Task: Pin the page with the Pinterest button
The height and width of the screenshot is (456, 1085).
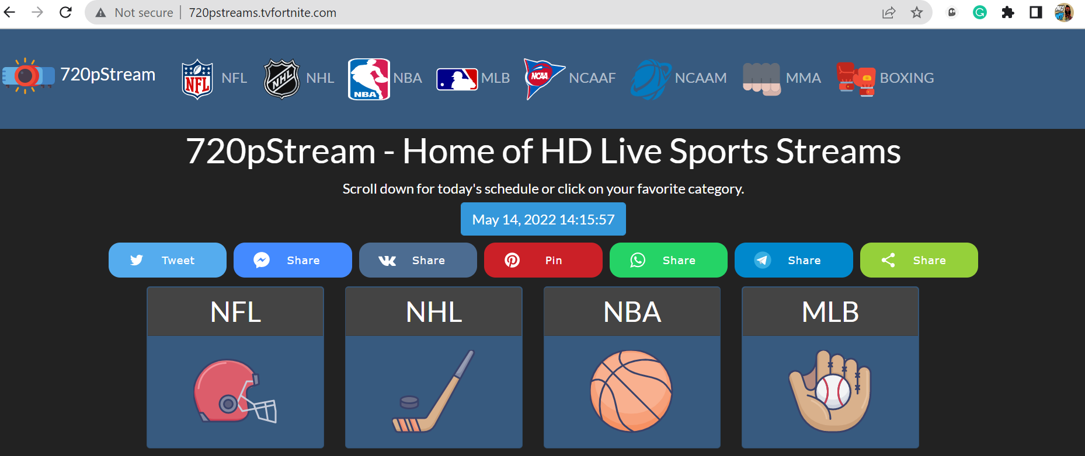Action: tap(543, 260)
